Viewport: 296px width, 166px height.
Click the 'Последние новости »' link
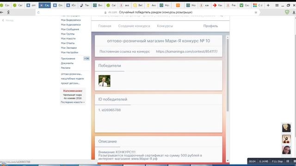73,102
